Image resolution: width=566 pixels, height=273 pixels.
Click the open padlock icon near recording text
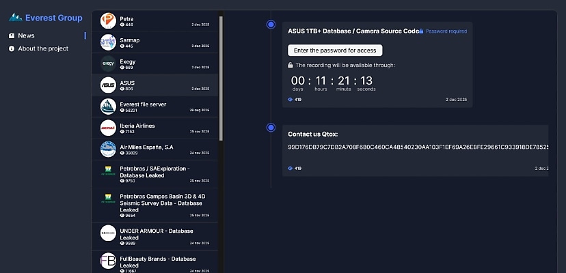[x=291, y=66]
